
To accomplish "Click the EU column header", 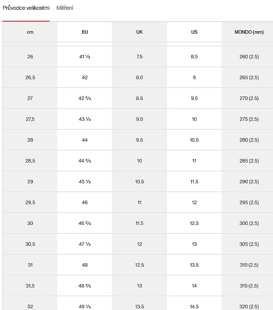I will point(85,32).
